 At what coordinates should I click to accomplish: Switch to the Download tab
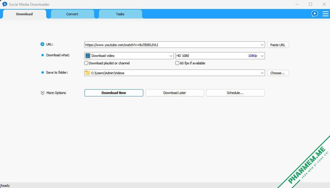click(24, 14)
